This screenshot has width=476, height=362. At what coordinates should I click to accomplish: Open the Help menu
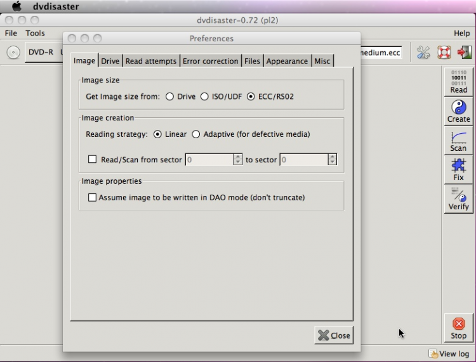(462, 33)
